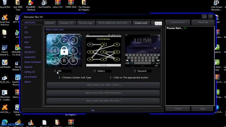Open the Qualcomm sidebar section

30,57
